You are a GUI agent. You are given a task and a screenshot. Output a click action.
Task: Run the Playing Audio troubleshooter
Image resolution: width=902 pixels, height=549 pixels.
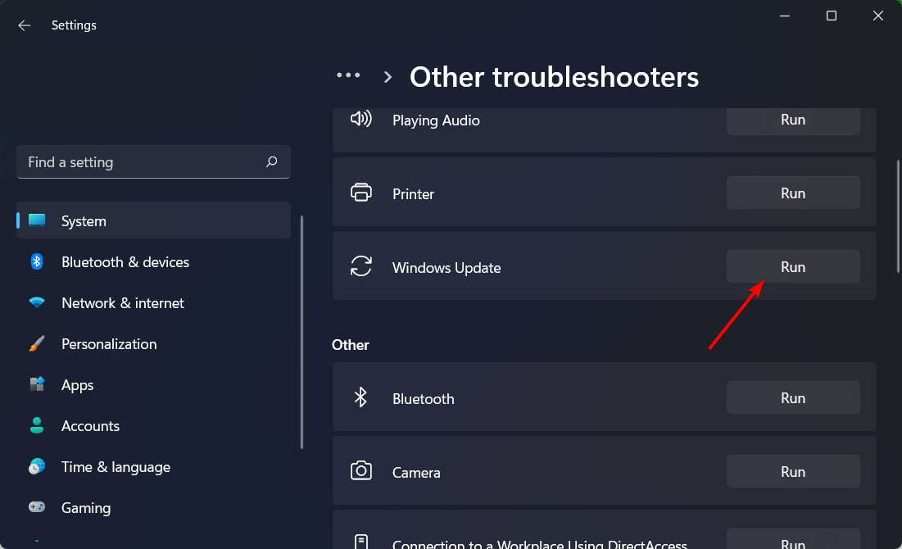pyautogui.click(x=793, y=120)
